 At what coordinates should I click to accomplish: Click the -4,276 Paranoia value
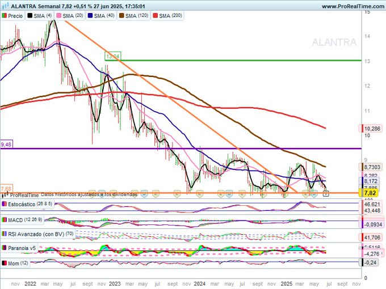click(372, 254)
